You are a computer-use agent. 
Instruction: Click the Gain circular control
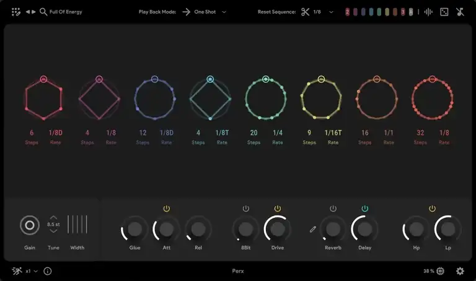coord(30,225)
